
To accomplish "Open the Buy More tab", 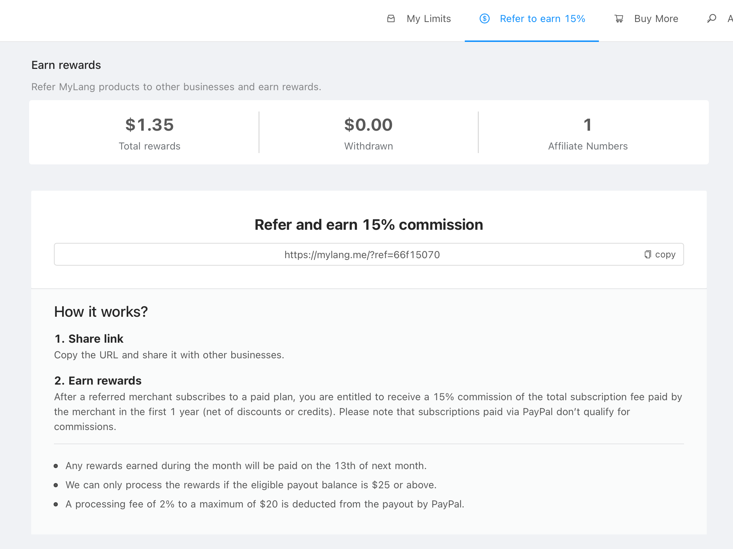I will pos(656,18).
